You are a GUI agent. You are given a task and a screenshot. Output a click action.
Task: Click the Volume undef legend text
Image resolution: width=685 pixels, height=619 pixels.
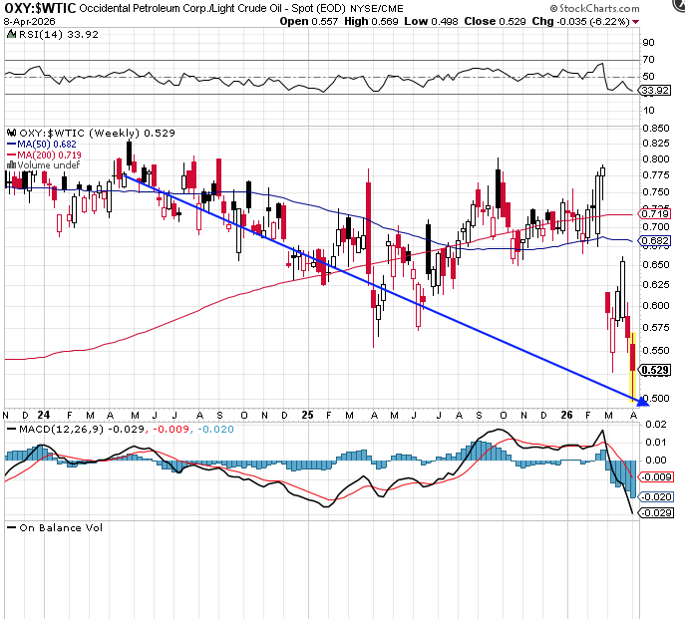[49, 165]
